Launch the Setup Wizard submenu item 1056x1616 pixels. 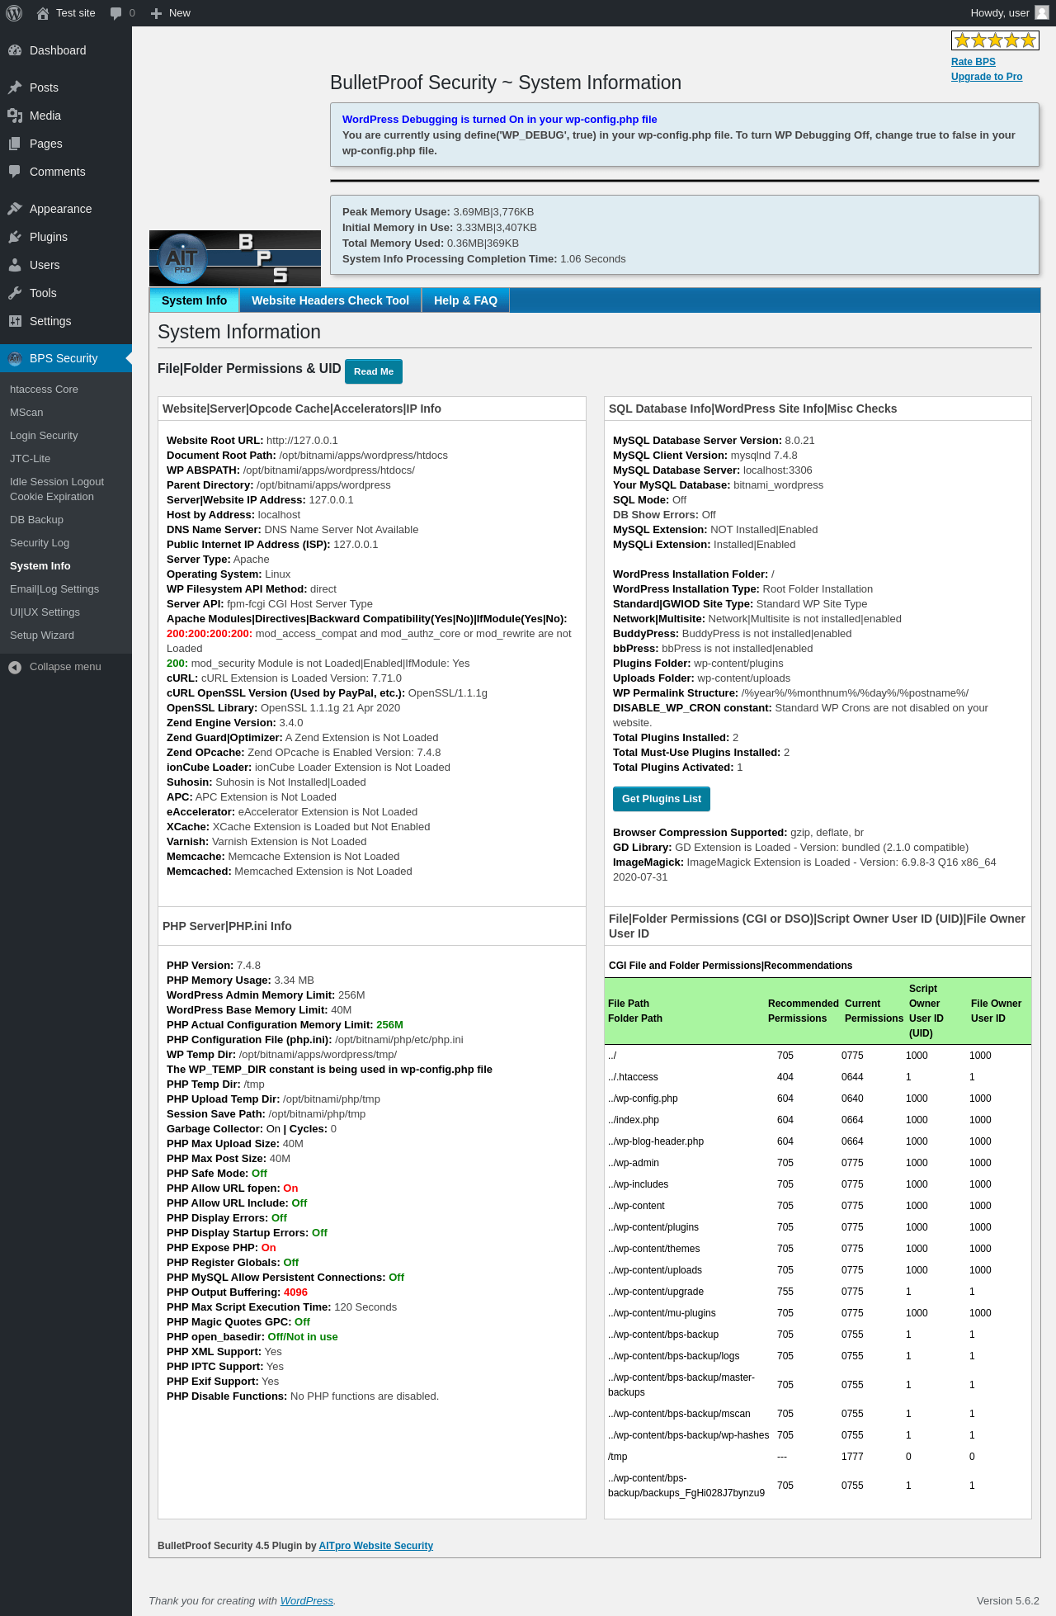point(42,636)
